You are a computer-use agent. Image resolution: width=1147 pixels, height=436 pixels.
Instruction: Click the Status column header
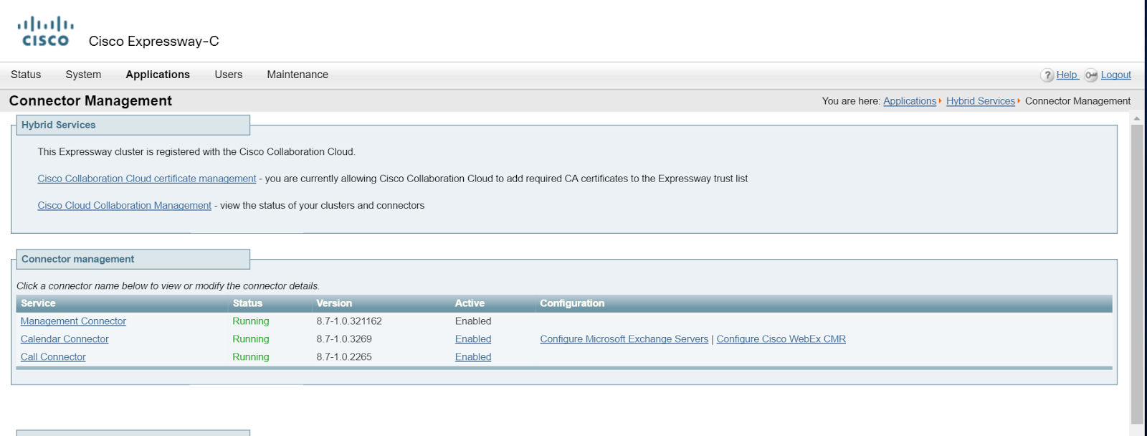pyautogui.click(x=247, y=303)
